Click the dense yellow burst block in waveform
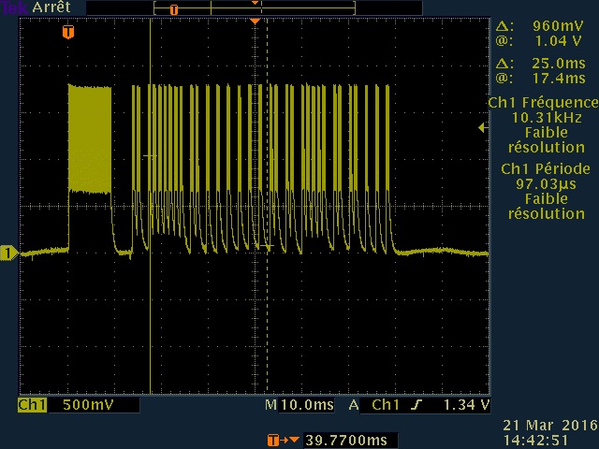 [90, 138]
